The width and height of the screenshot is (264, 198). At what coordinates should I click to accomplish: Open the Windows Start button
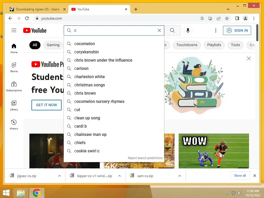point(6,193)
